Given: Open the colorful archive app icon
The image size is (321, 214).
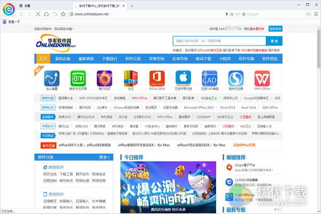Looking at the screenshot, I should pyautogui.click(x=131, y=79).
